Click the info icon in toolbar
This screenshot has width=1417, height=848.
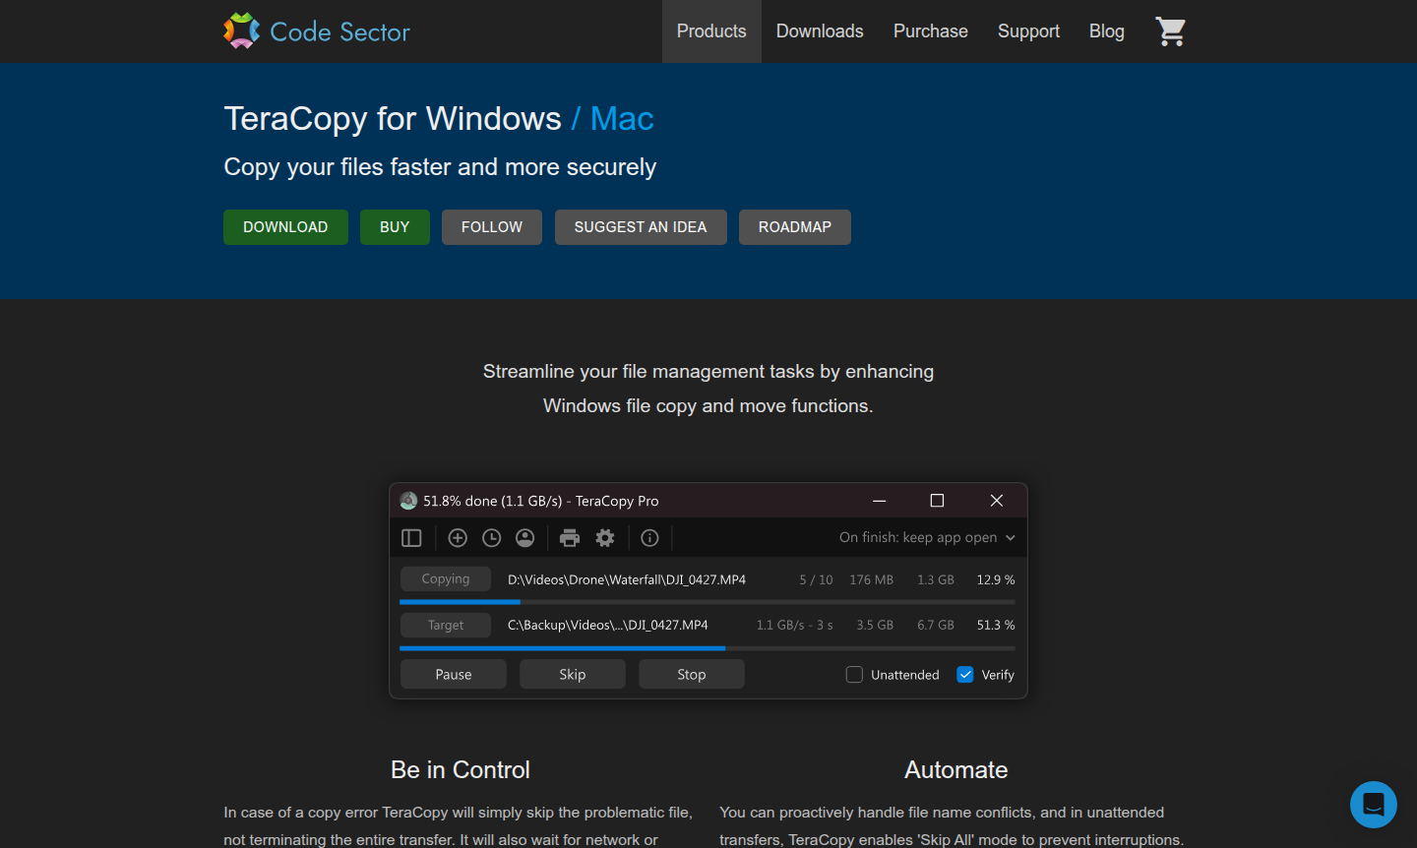click(649, 538)
